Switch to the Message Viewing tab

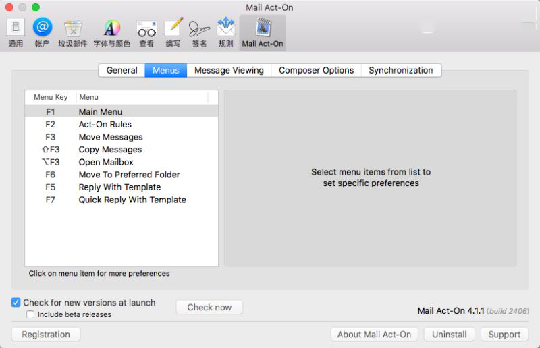pos(229,70)
